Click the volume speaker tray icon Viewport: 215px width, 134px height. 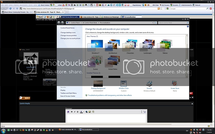pos(200,133)
